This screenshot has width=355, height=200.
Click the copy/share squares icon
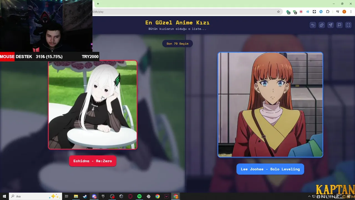[322, 25]
